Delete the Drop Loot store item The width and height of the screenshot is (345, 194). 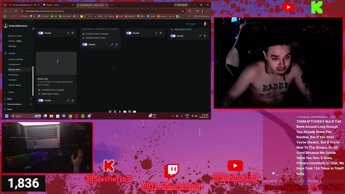[73, 101]
